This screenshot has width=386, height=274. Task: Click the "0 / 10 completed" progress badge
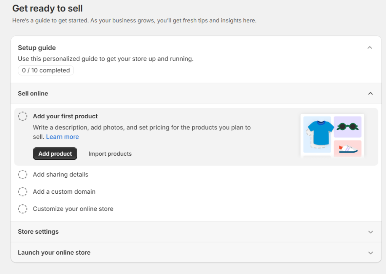point(46,70)
